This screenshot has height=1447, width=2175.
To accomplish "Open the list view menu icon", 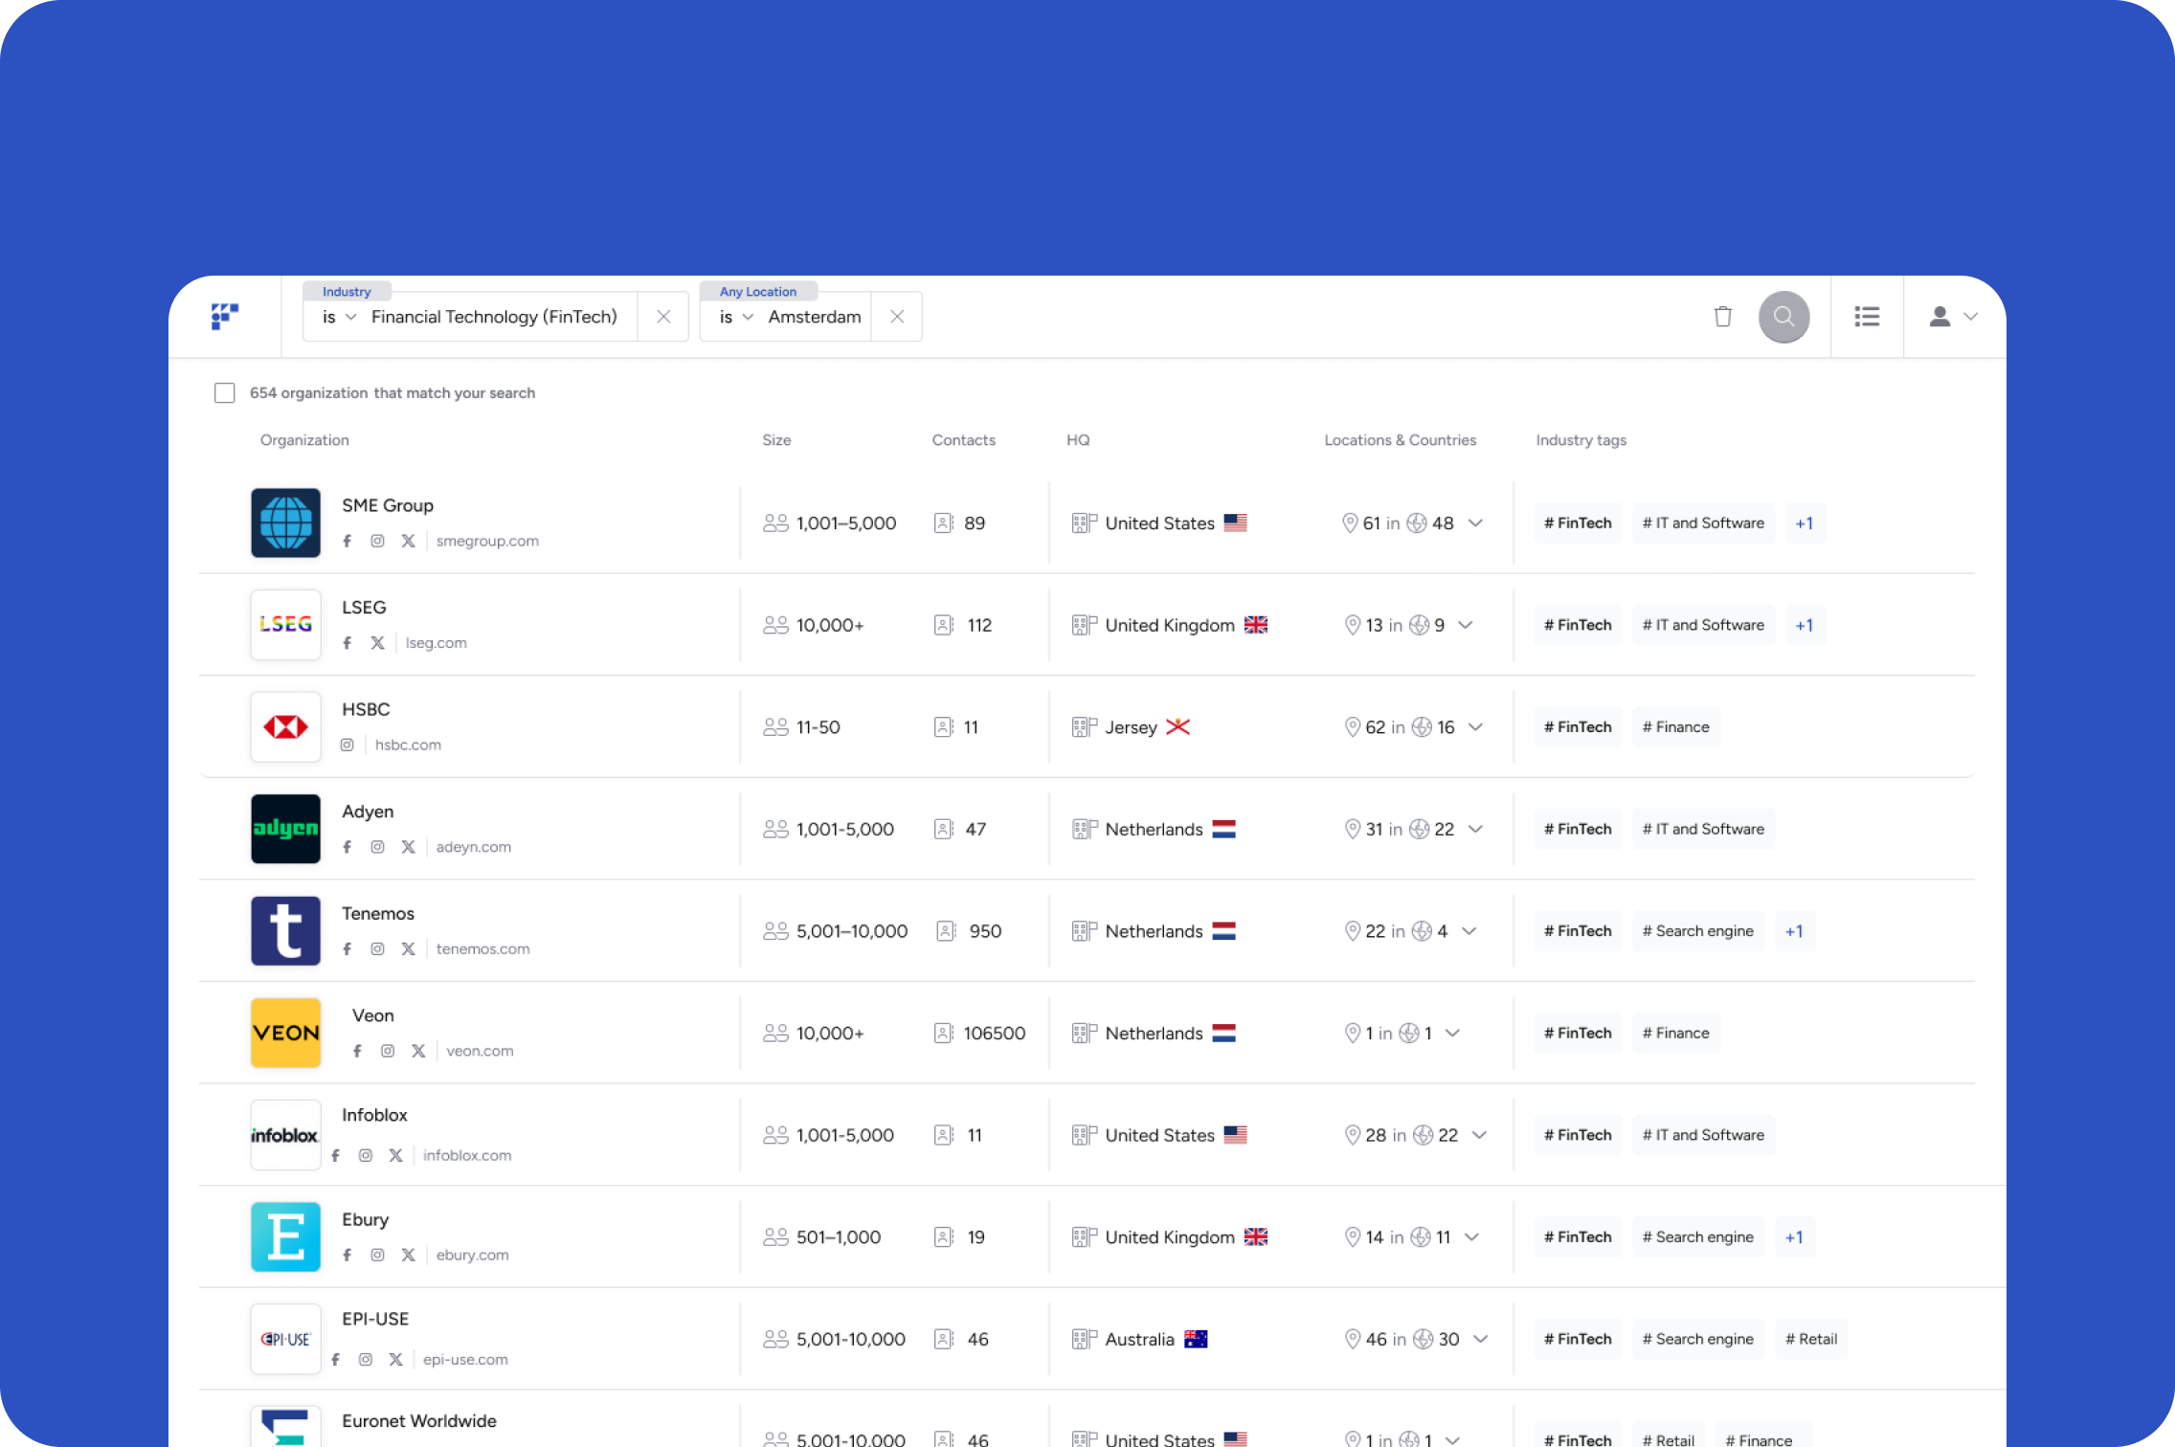I will point(1867,317).
